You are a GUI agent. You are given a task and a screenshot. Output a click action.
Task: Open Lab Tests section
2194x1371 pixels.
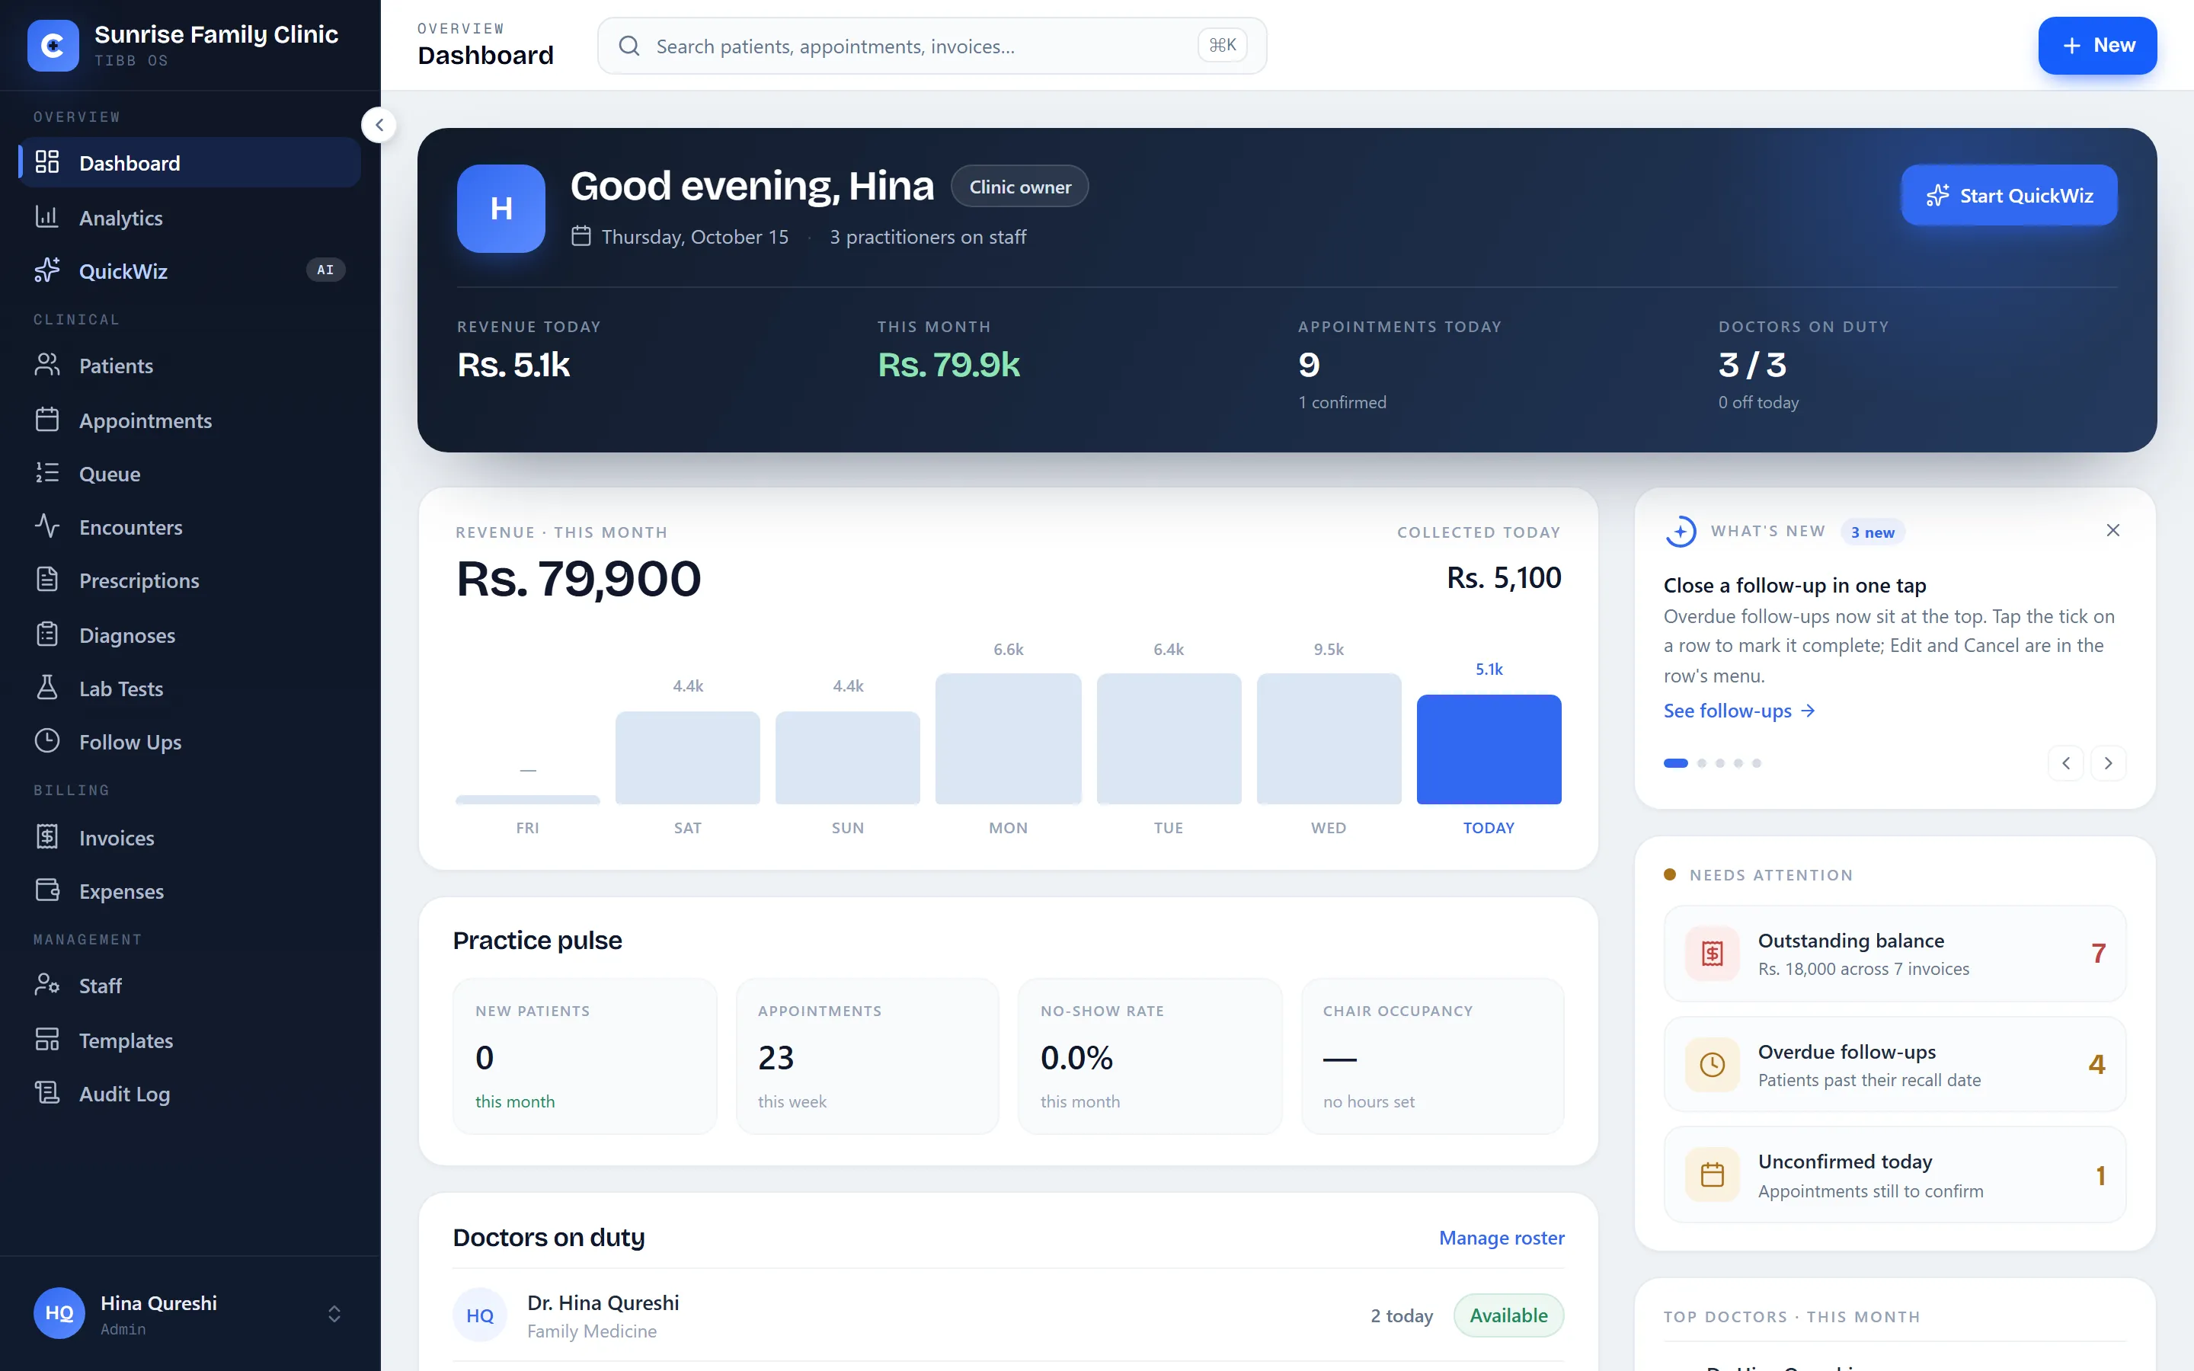click(x=190, y=689)
